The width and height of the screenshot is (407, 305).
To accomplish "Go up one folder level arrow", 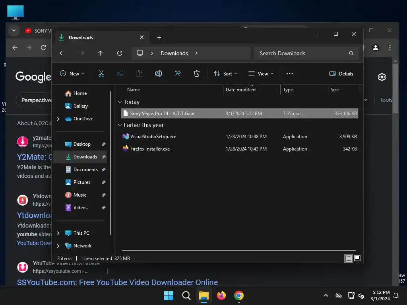I will tap(101, 53).
